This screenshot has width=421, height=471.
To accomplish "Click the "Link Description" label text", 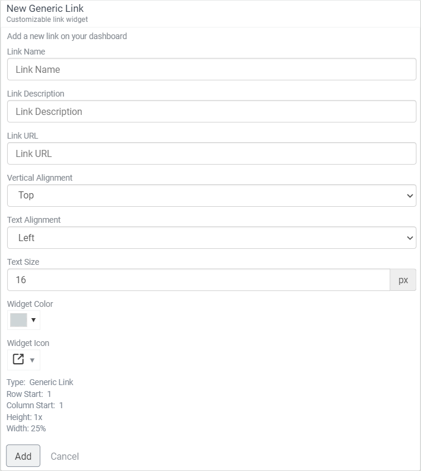I will tap(36, 94).
